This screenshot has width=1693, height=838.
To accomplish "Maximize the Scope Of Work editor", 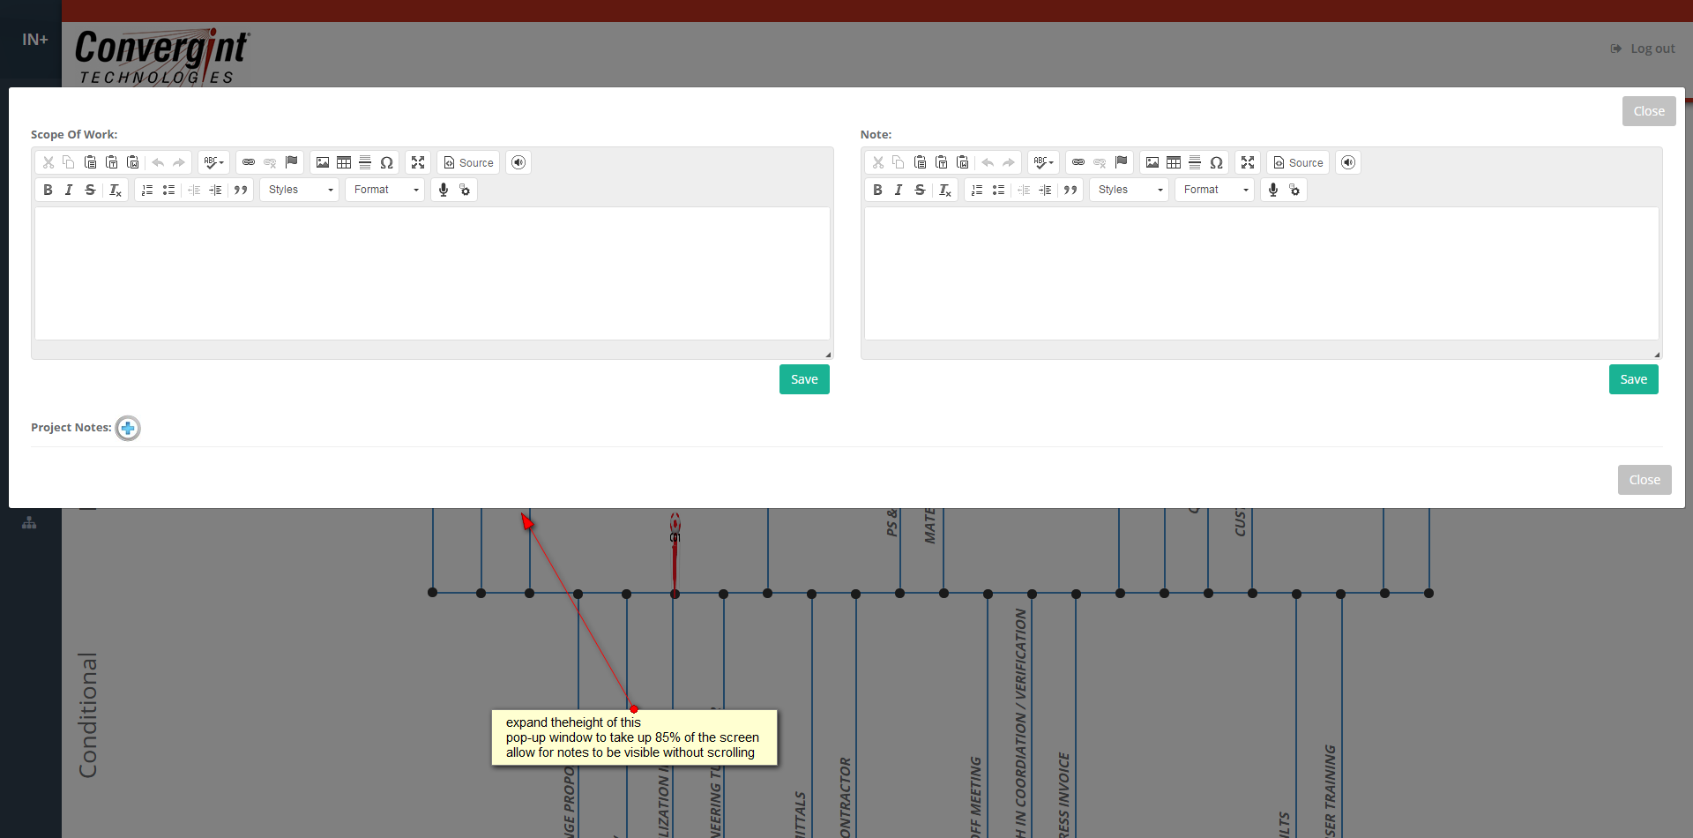I will [x=418, y=162].
